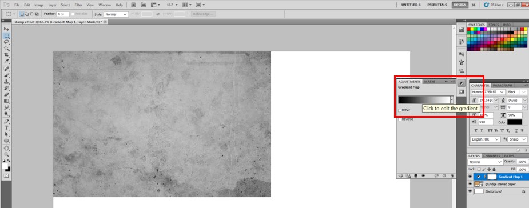The height and width of the screenshot is (208, 529).
Task: Open the File menu
Action: click(17, 5)
